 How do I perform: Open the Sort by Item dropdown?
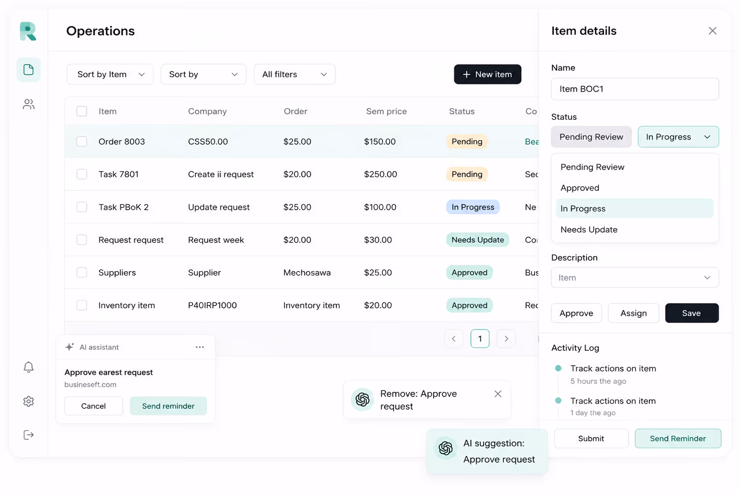pos(110,74)
